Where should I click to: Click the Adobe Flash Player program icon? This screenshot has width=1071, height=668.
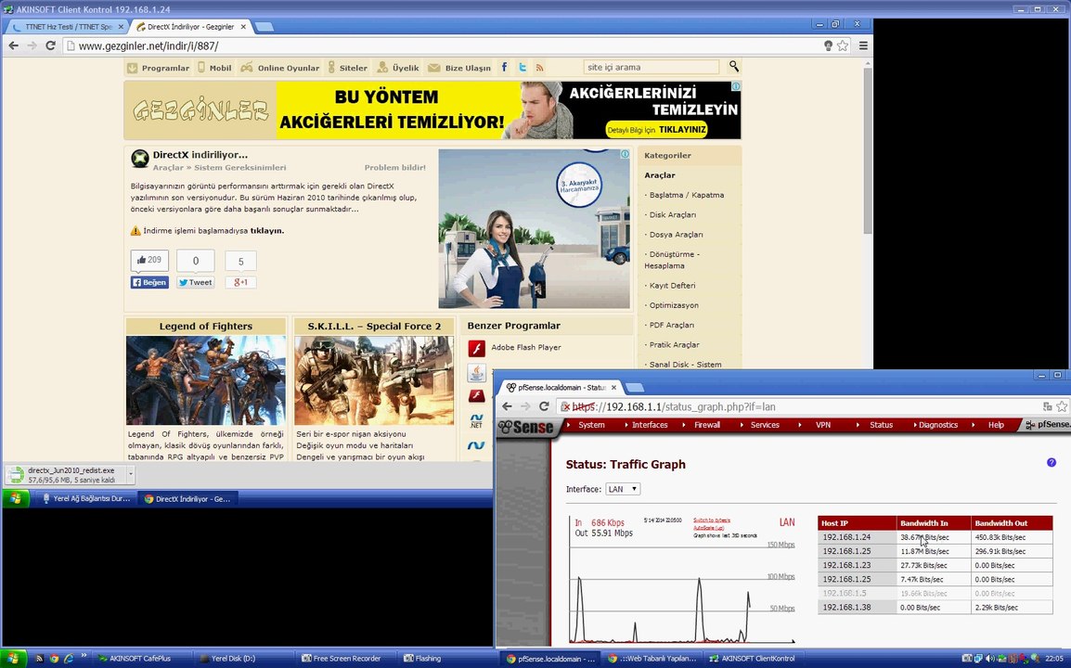click(477, 348)
